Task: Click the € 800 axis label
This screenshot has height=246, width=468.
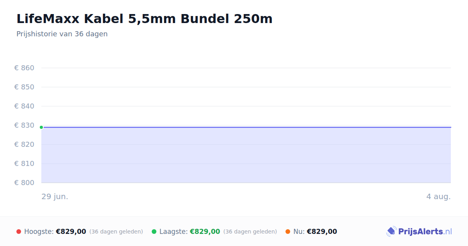Action: click(x=24, y=183)
